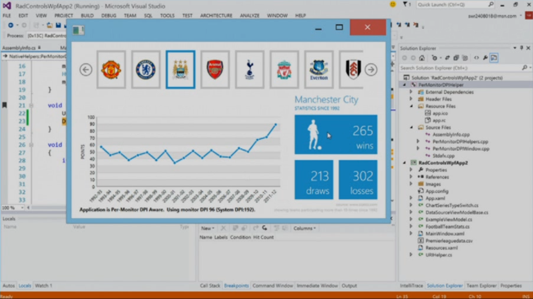Open the ANALYZE menu
533x299 pixels.
[x=250, y=16]
